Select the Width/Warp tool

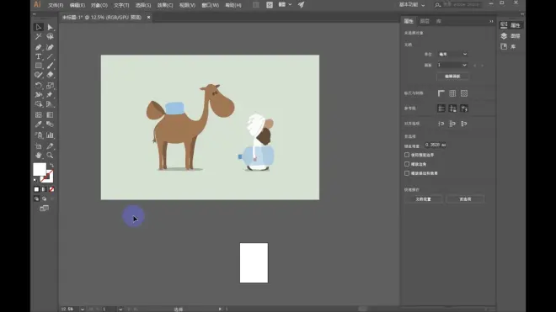[x=38, y=94]
